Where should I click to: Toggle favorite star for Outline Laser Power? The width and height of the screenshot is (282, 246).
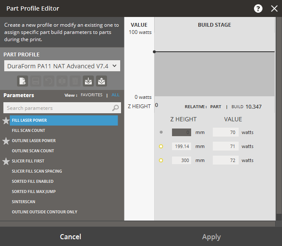pyautogui.click(x=6, y=141)
